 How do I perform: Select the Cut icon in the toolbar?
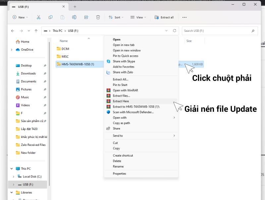point(38,17)
